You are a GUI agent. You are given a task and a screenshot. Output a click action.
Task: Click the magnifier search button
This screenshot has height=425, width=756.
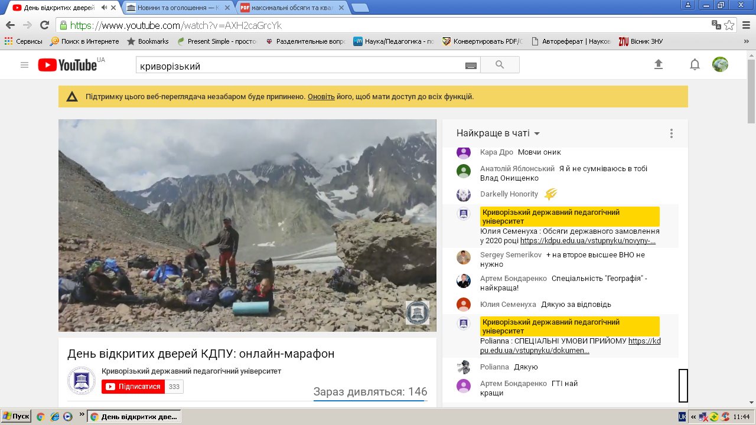(x=500, y=65)
